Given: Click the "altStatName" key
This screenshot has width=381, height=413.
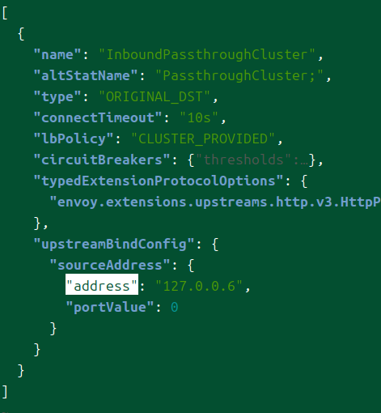Looking at the screenshot, I should click(x=86, y=75).
